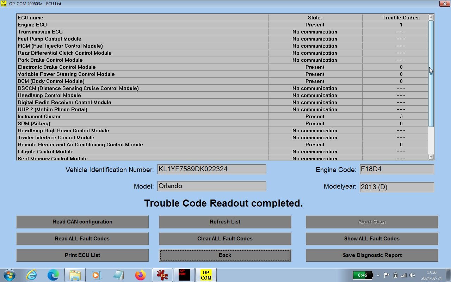Click Read CAN configuration button
Screen dimensions: 451x282
[82, 222]
